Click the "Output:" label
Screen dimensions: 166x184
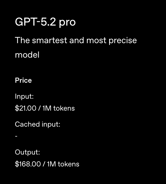tap(27, 152)
